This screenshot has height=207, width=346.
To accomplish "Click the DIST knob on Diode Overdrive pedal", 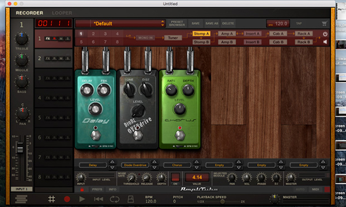I will tap(146, 90).
